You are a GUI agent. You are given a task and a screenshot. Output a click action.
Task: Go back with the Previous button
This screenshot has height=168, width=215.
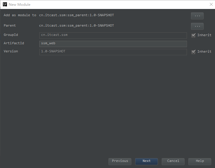pos(120,161)
